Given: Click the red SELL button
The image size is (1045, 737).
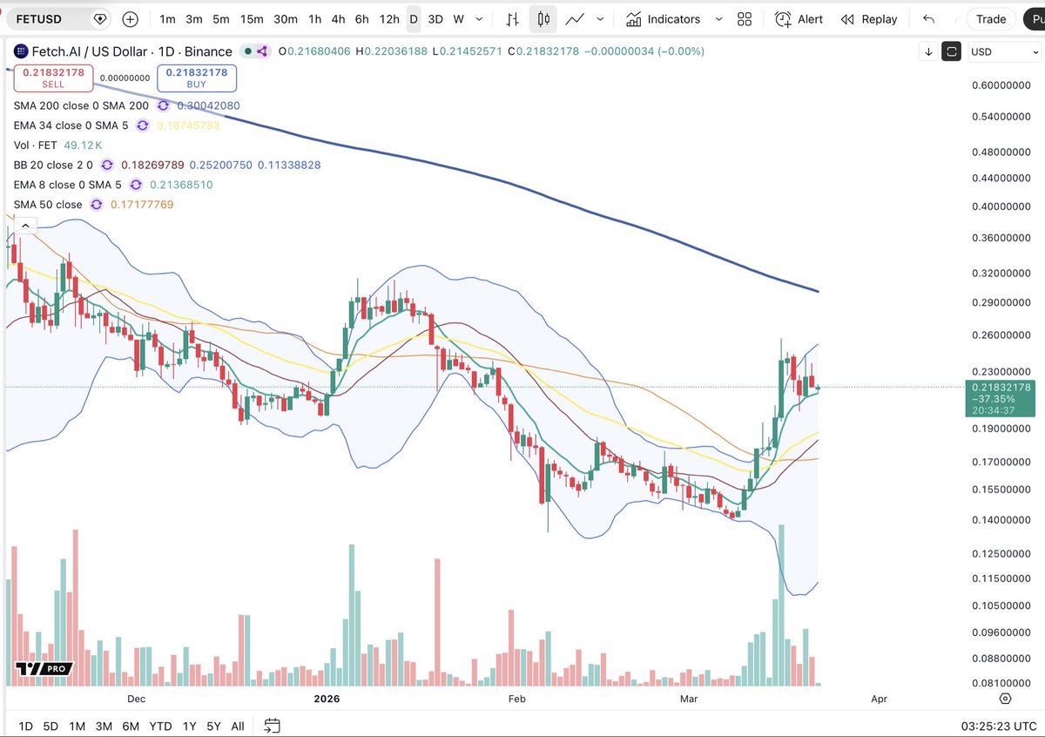Looking at the screenshot, I should tap(53, 78).
